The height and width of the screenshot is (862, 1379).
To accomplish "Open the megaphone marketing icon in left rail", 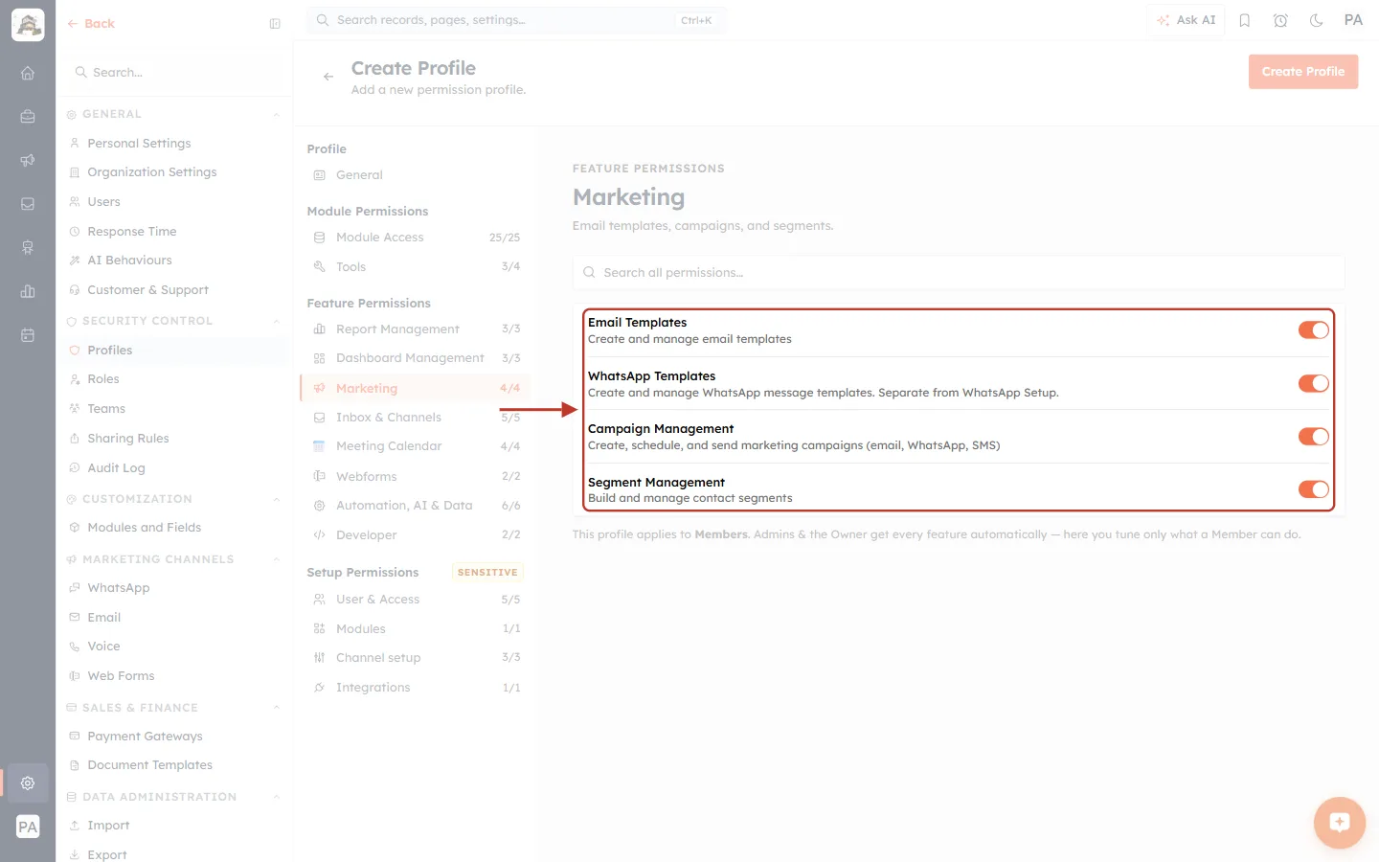I will coord(28,160).
